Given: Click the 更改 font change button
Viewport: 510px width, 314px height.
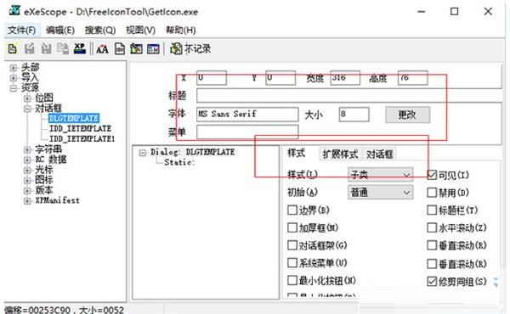Looking at the screenshot, I should tap(407, 115).
